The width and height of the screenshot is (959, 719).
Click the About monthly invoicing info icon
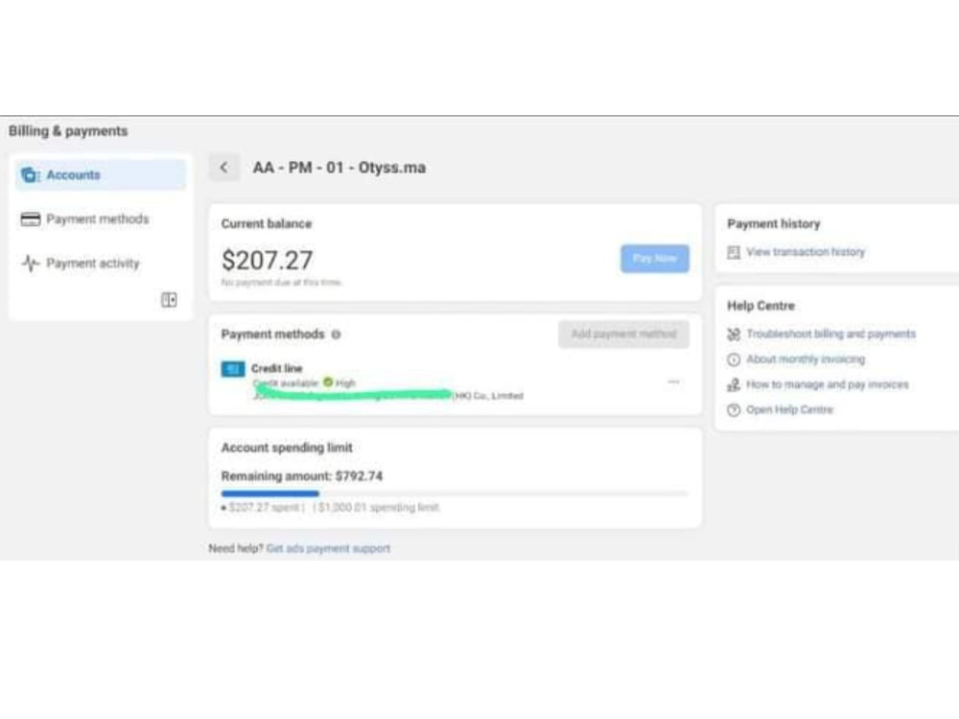[x=734, y=359]
